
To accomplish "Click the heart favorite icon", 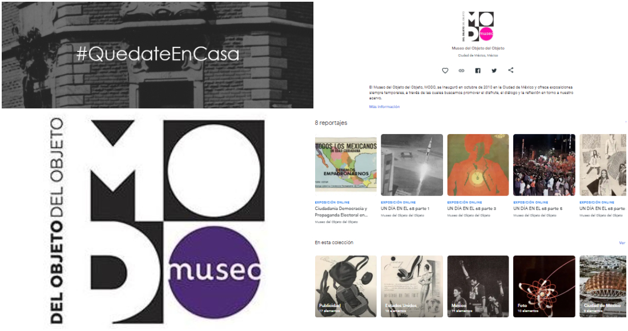I will coord(445,70).
